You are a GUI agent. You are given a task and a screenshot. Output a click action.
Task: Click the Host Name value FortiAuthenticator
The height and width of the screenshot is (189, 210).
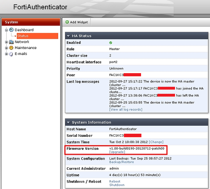point(123,129)
